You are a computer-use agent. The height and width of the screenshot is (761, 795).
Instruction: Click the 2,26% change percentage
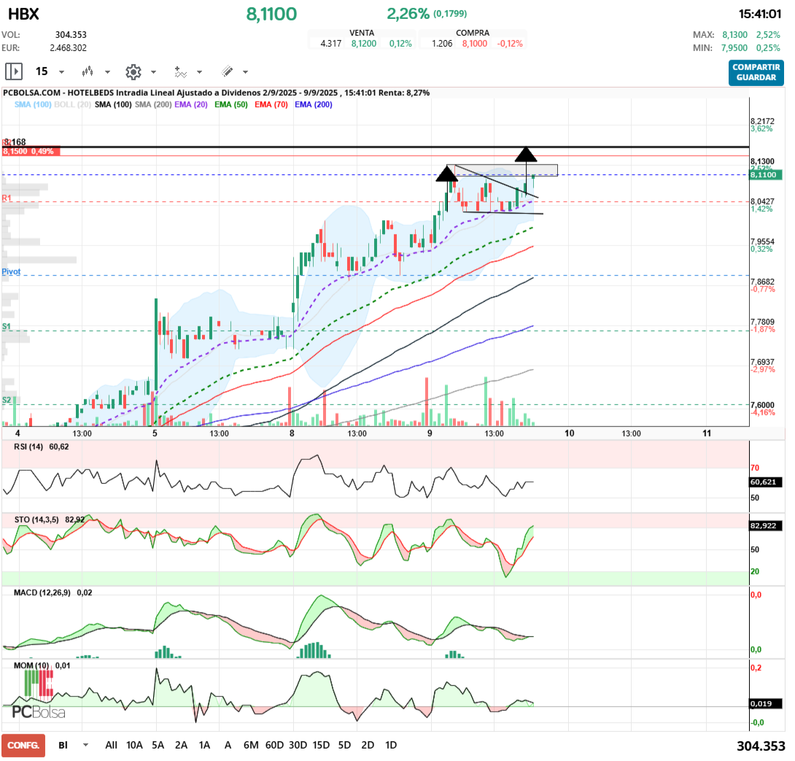click(408, 14)
